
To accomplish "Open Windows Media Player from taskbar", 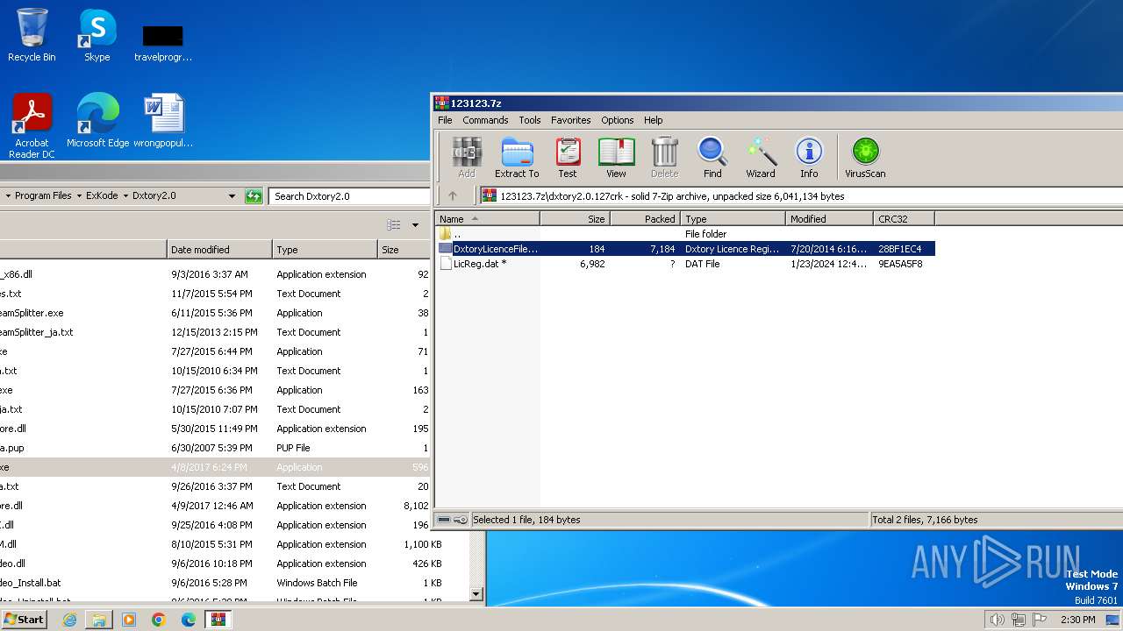I will coord(129,620).
